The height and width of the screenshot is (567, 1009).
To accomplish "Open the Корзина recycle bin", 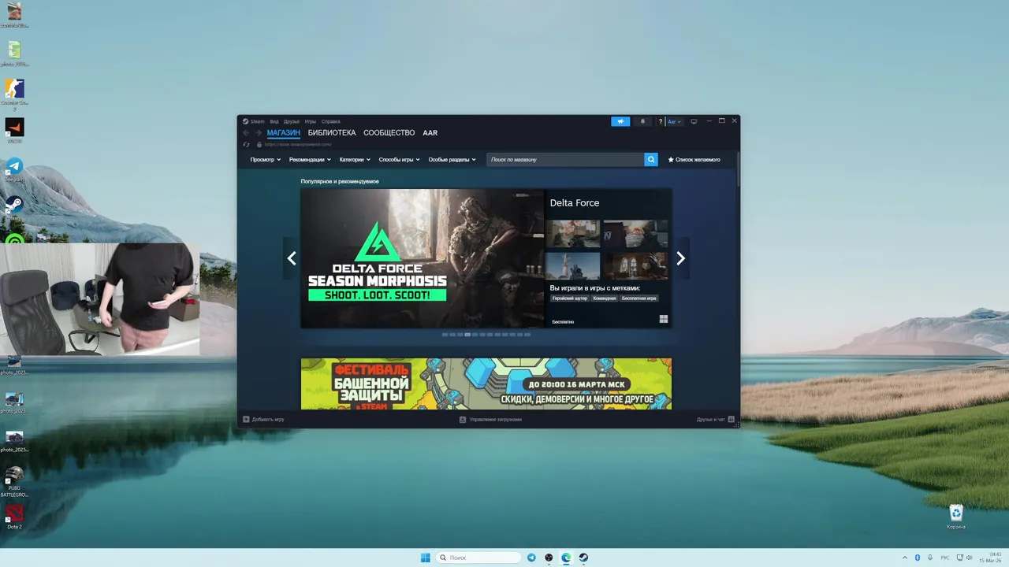I will (x=956, y=517).
